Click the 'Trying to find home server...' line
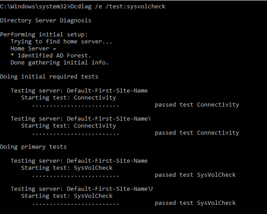This screenshot has height=214, width=267. coord(61,42)
